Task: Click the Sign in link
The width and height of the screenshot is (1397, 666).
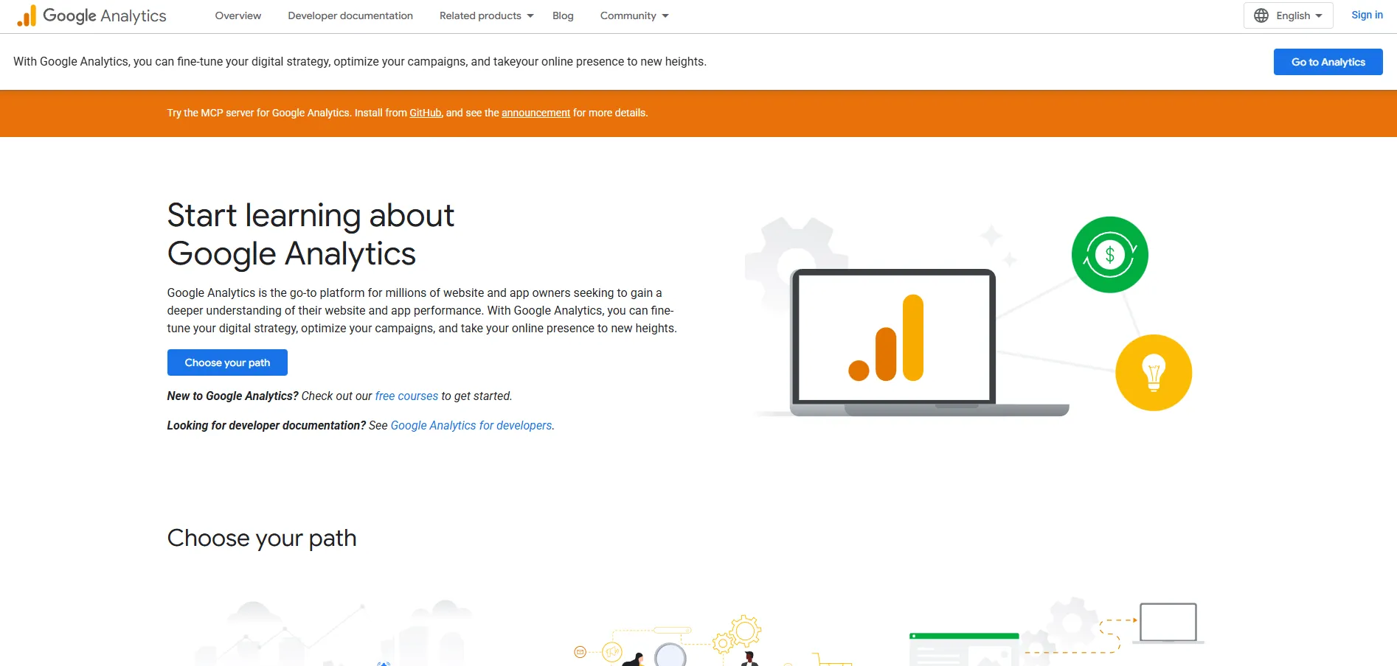Action: click(1367, 15)
